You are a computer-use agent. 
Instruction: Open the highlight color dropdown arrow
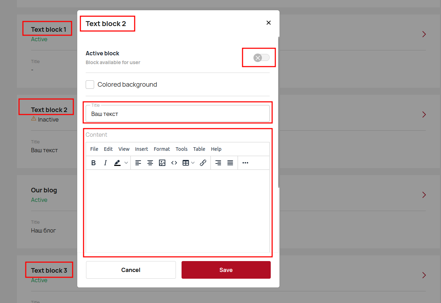(126, 163)
